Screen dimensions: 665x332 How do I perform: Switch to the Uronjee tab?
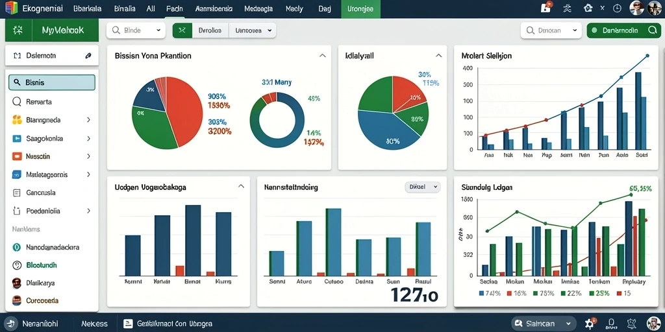point(360,9)
